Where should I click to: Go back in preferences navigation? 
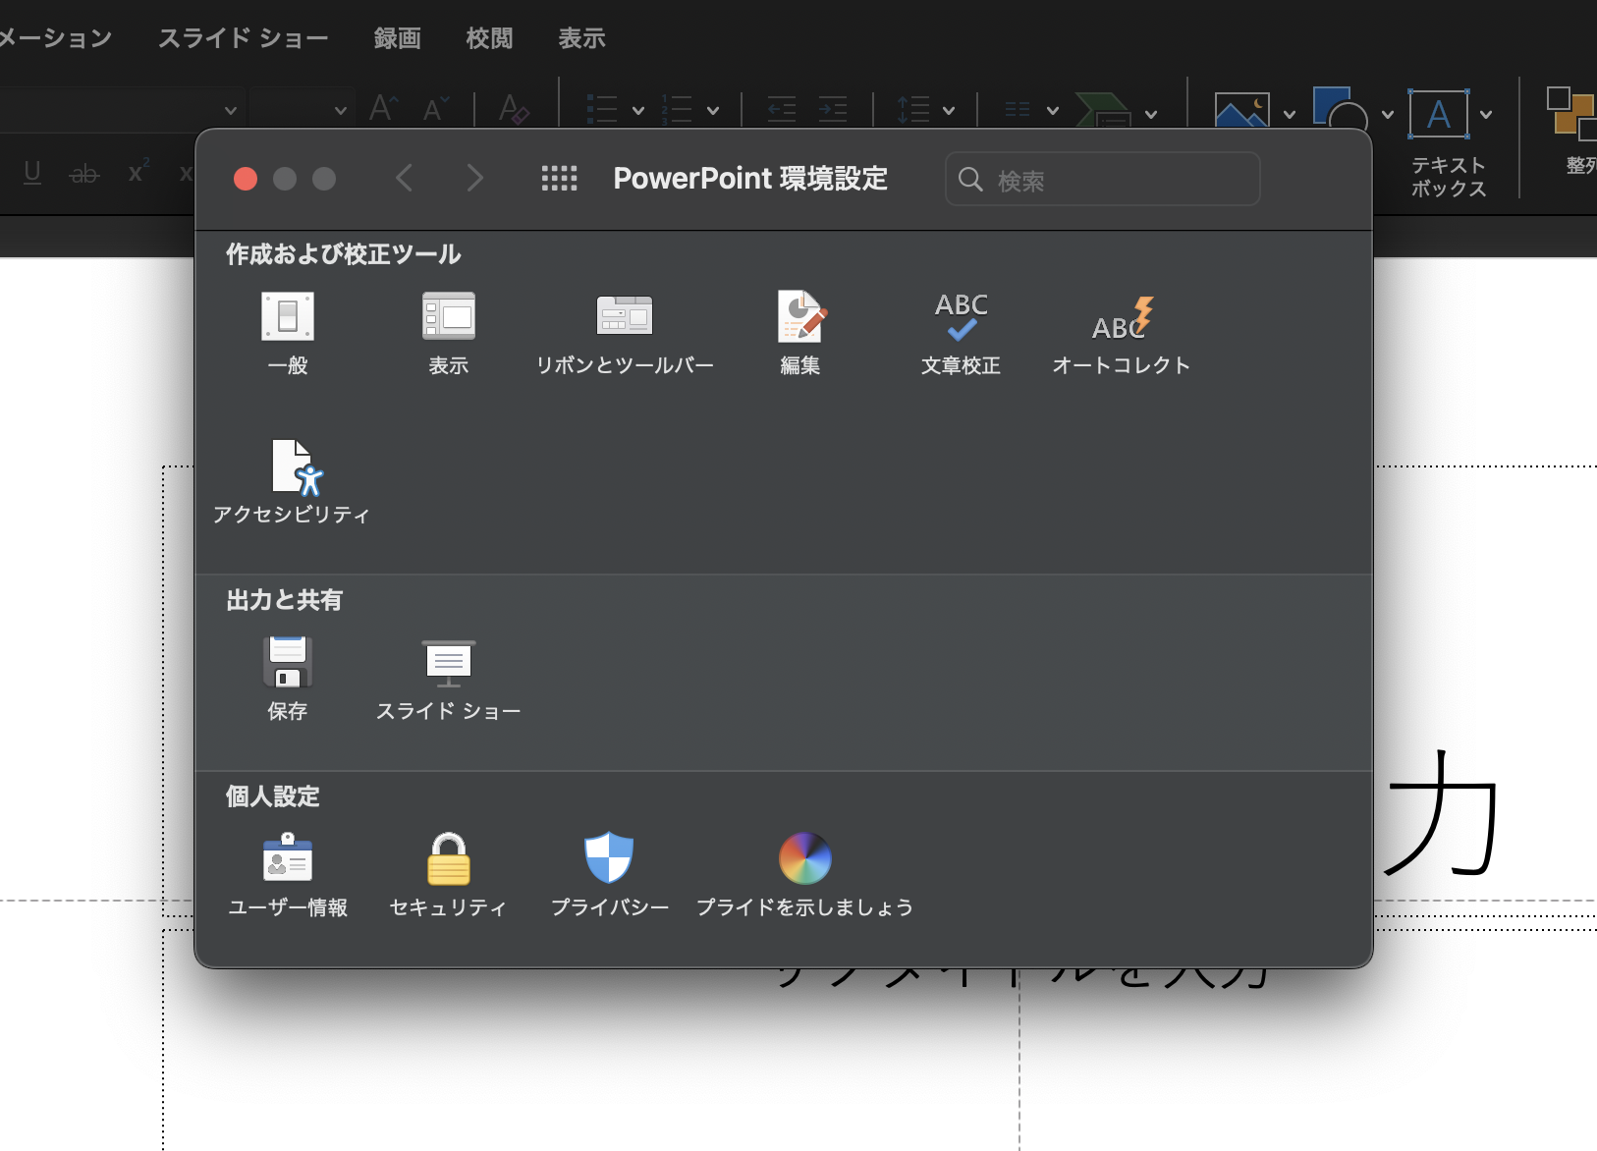[404, 178]
